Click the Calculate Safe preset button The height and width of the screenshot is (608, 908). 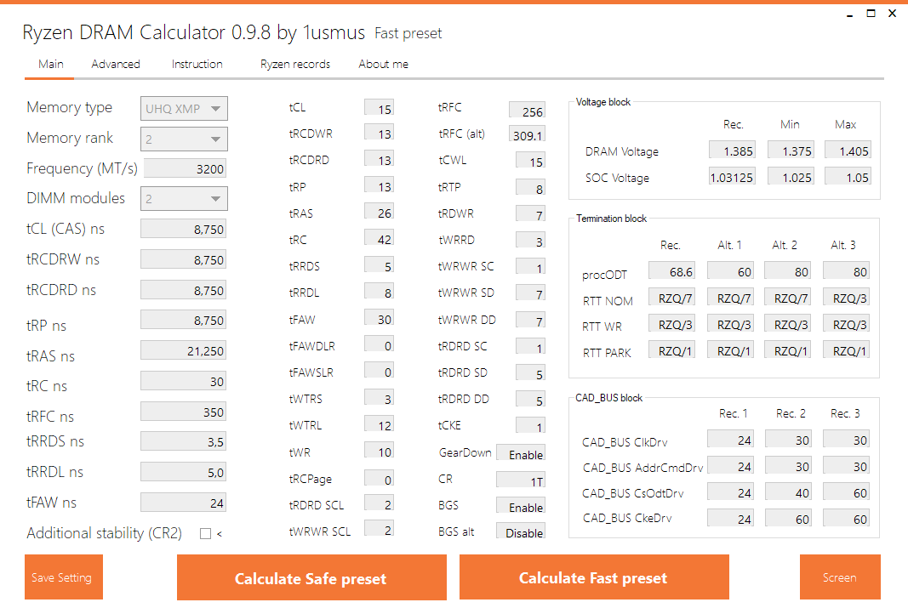click(x=311, y=578)
